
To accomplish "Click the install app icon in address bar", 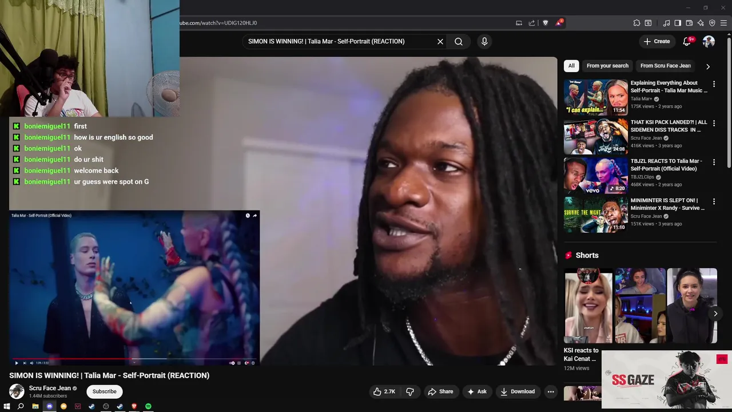I will coord(519,23).
